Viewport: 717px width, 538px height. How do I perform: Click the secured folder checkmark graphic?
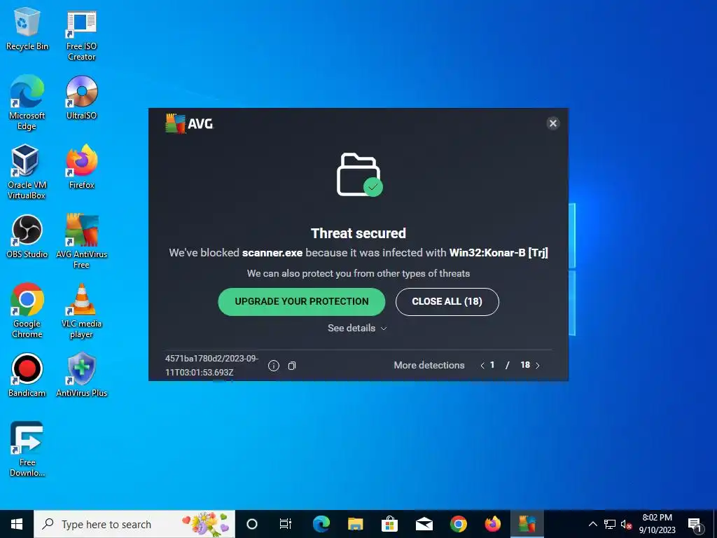coord(359,174)
